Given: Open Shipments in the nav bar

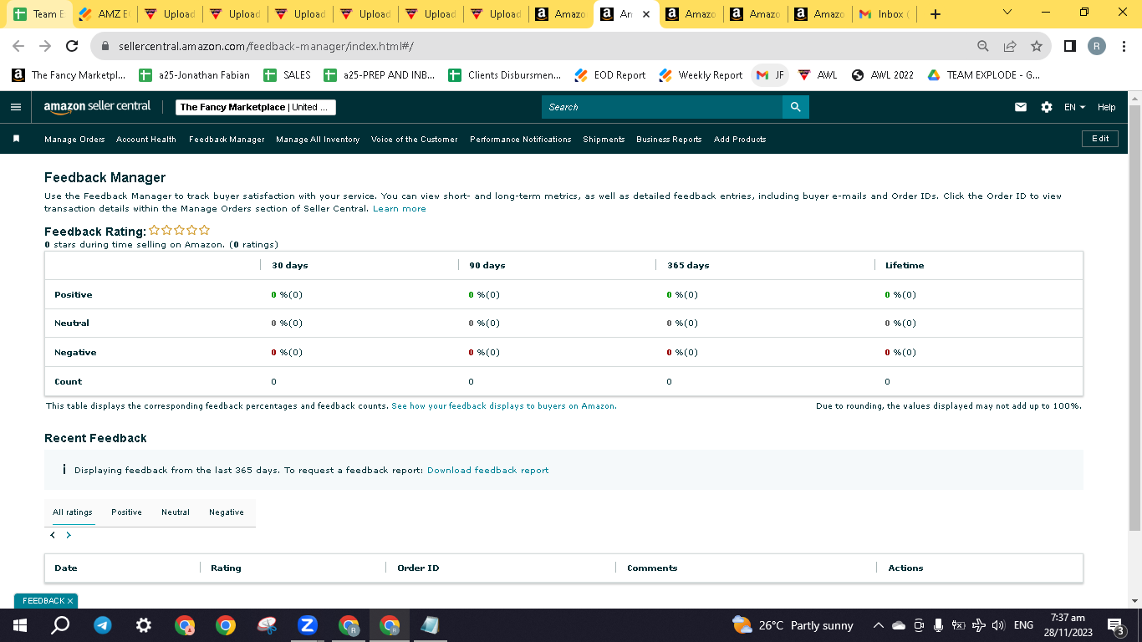Looking at the screenshot, I should click(x=604, y=140).
